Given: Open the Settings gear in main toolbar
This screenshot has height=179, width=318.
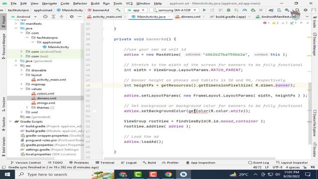Looking at the screenshot, I should pos(306,10).
